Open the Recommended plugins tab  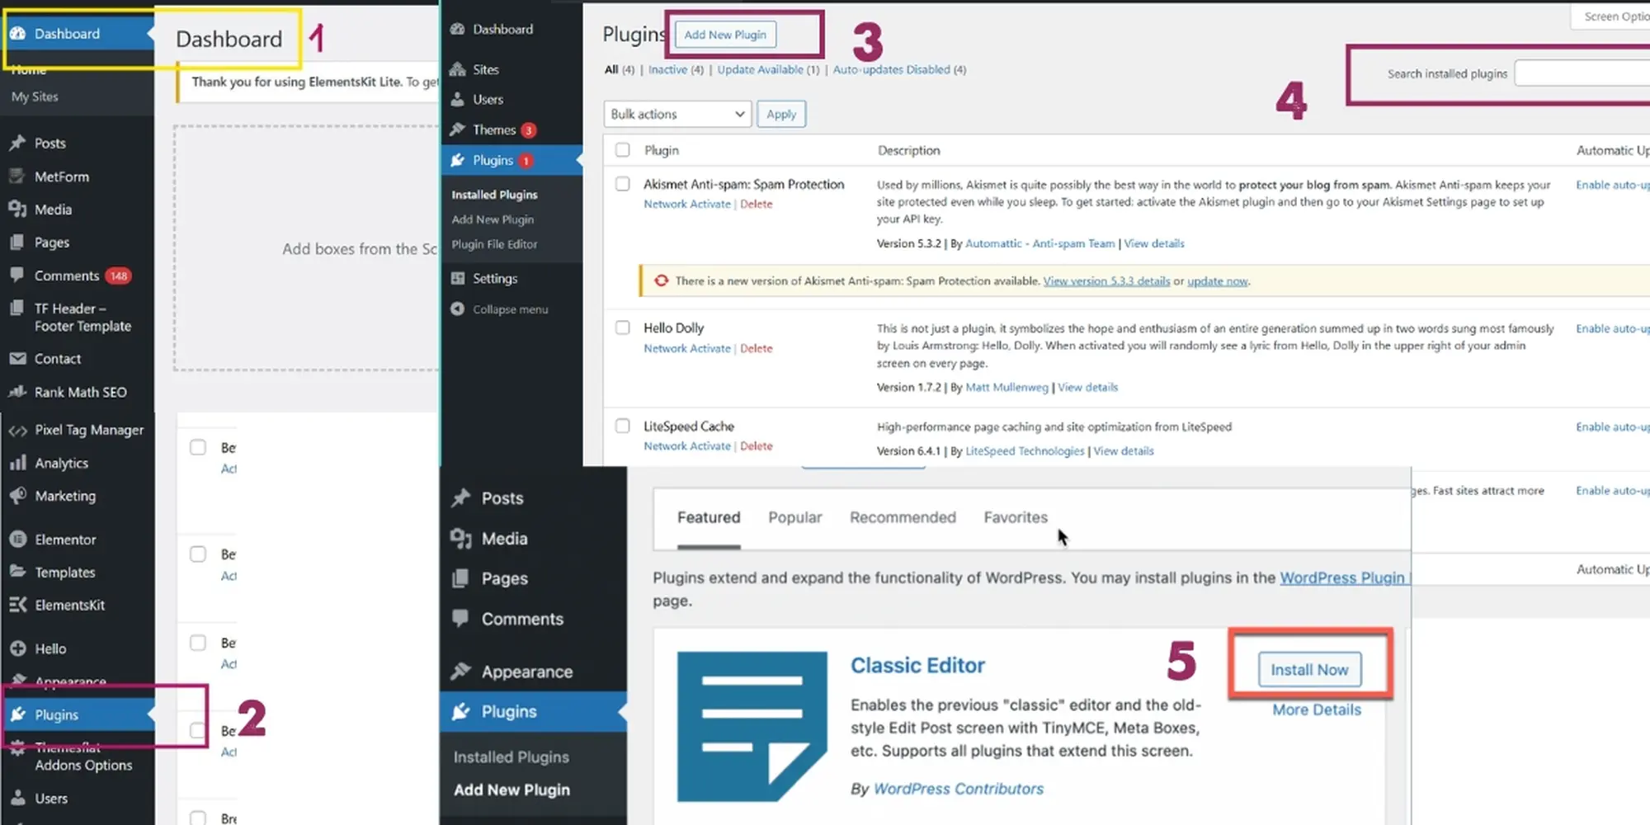coord(903,517)
